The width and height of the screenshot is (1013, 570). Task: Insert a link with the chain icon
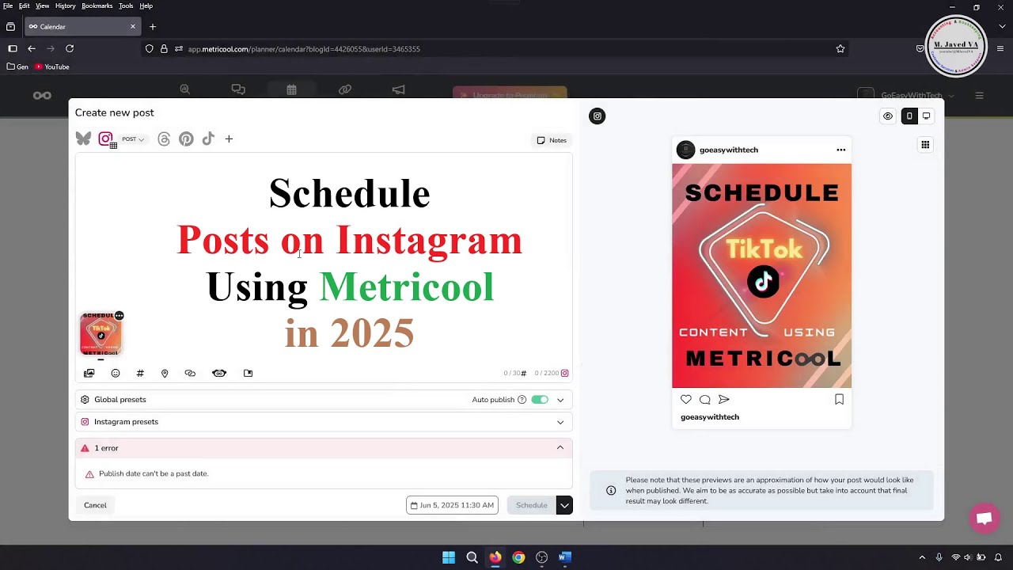(190, 373)
